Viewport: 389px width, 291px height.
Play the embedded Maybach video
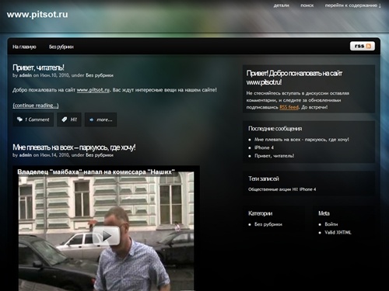[x=106, y=236]
